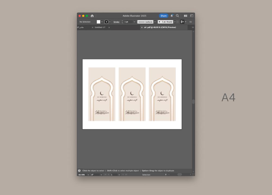Click the white Fill color swatch
272x195 pixels.
point(98,22)
